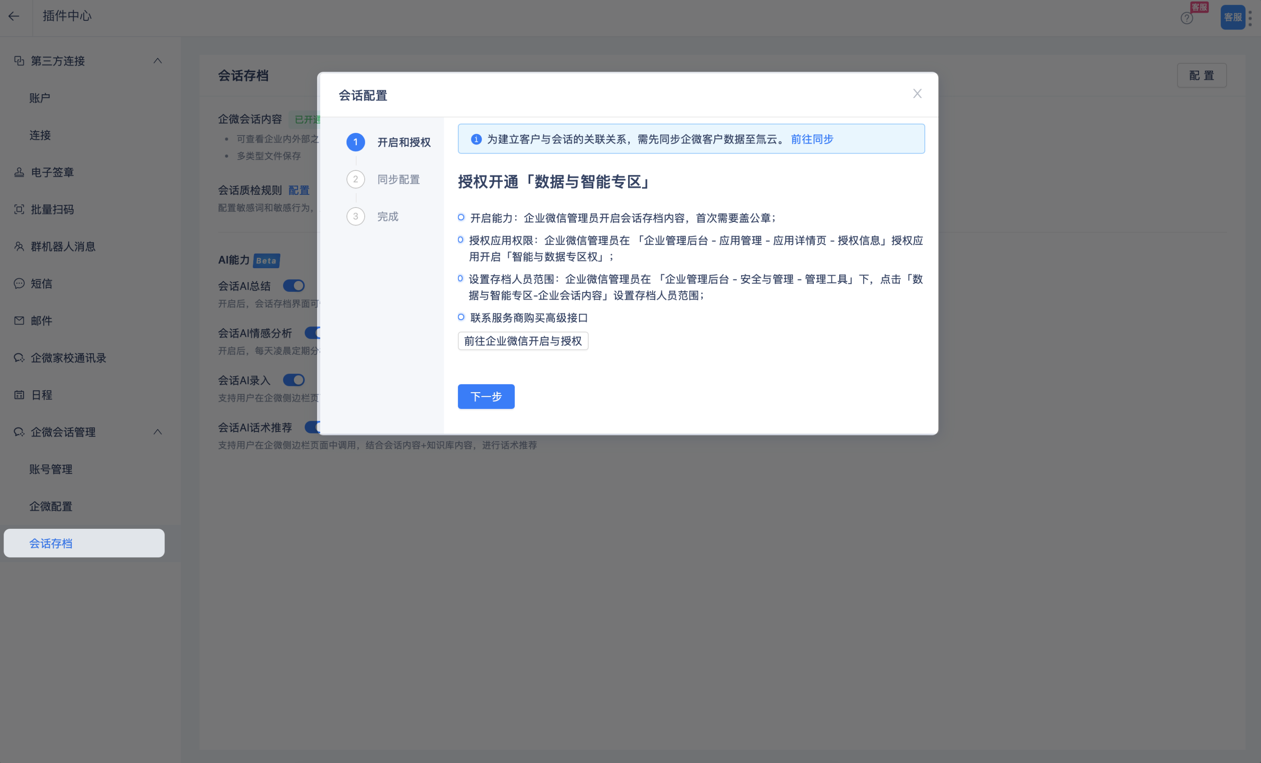Close the 会话配置 dialog
Screen dimensions: 1261x763
917,94
